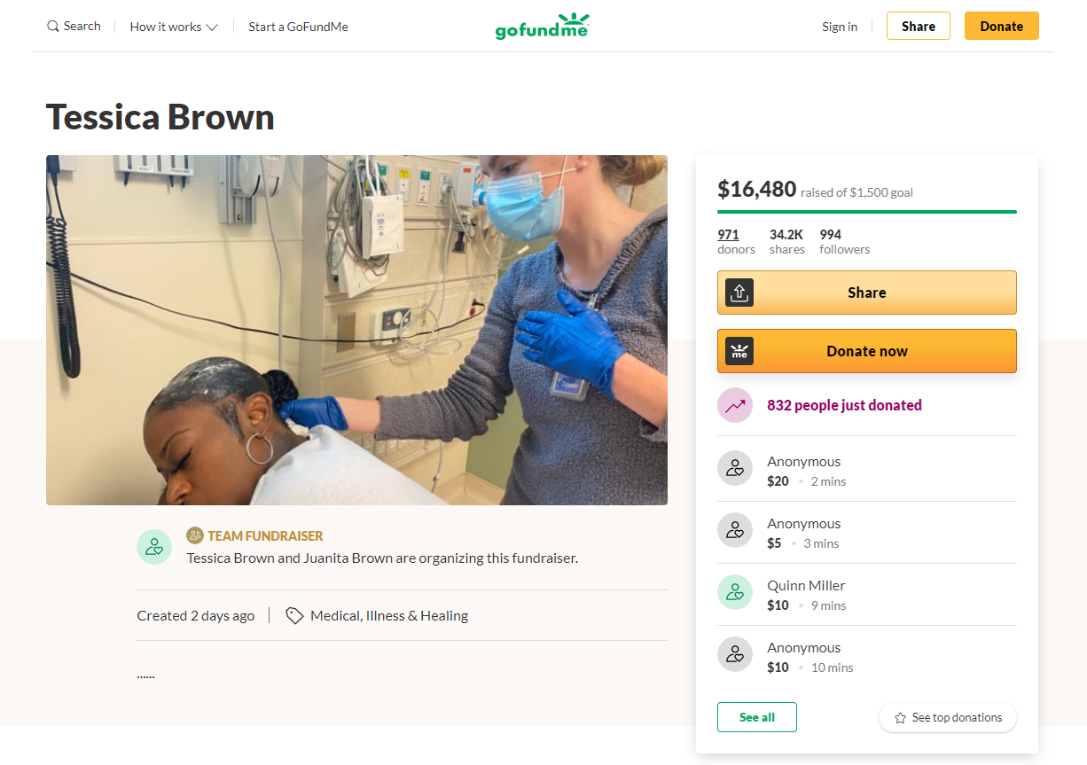Click the star icon in See top donations

tap(900, 717)
